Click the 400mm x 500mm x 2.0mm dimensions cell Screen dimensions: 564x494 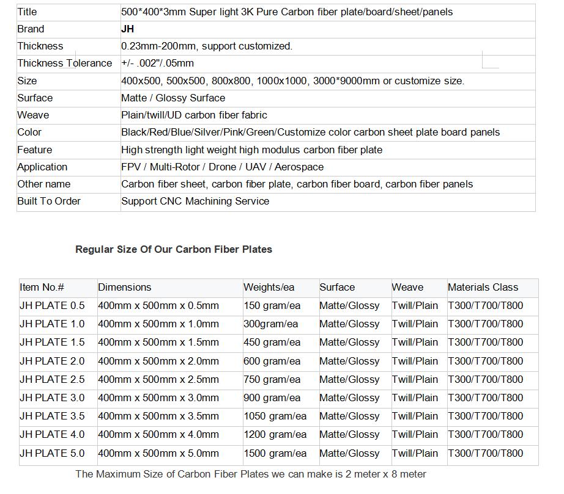158,361
